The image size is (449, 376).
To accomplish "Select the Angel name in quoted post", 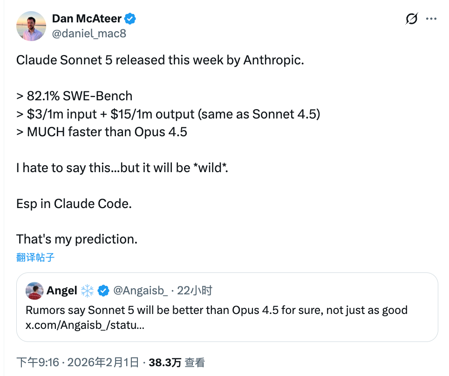I will pos(61,291).
